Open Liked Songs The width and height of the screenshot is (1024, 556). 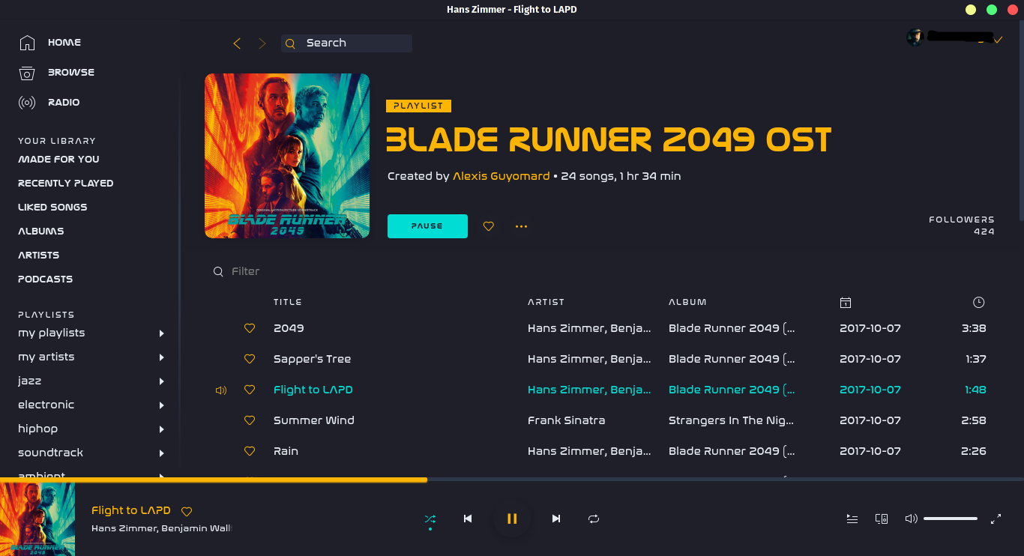52,207
